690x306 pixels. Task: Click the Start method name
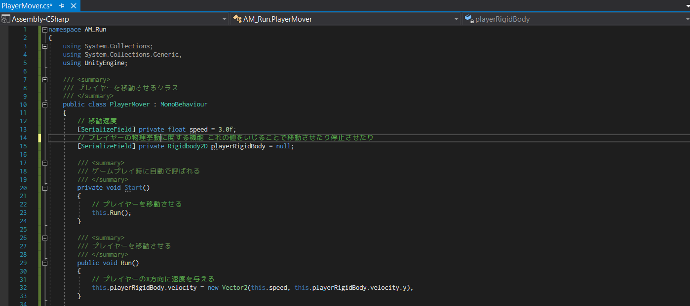click(133, 188)
